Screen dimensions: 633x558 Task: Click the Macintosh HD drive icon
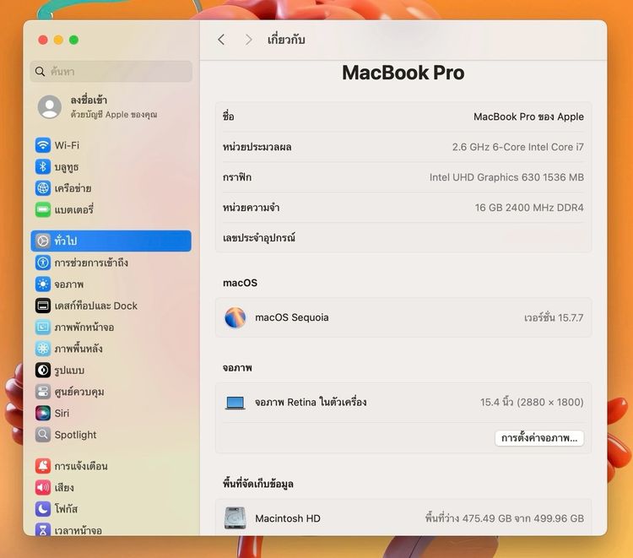[235, 518]
